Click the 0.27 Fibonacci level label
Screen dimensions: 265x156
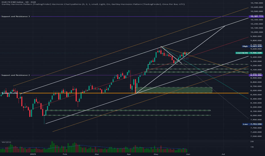point(186,59)
